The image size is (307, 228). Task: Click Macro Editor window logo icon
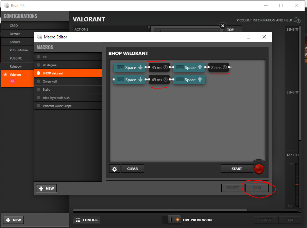tap(39, 37)
